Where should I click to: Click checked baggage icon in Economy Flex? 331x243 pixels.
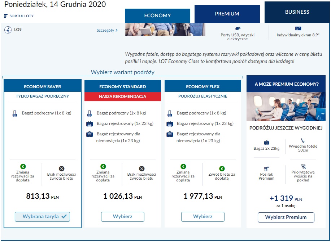(x=170, y=124)
